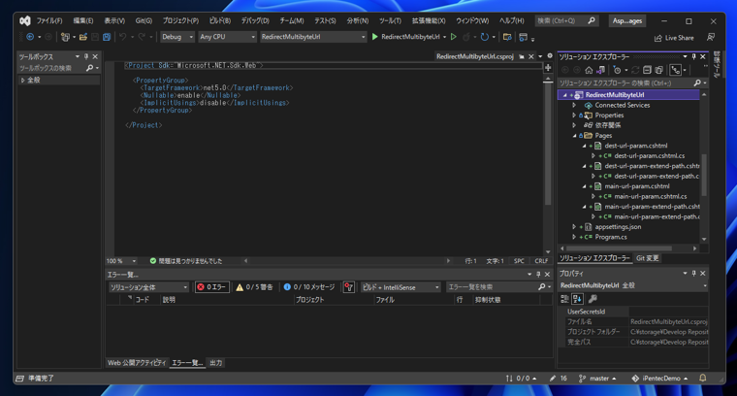Click the blue restart browser-refresh icon

485,37
